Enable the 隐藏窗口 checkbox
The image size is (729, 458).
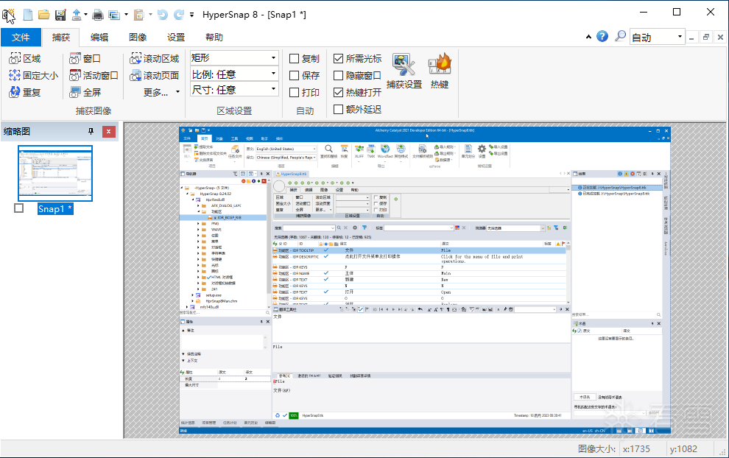click(x=339, y=75)
